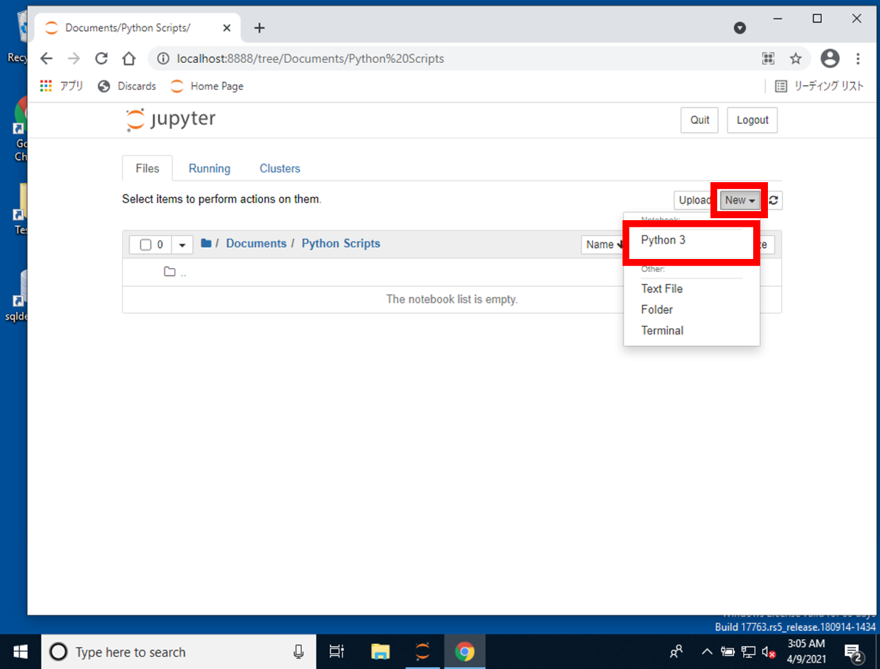This screenshot has width=880, height=669.
Task: Open the Discards bookmark
Action: tap(127, 86)
